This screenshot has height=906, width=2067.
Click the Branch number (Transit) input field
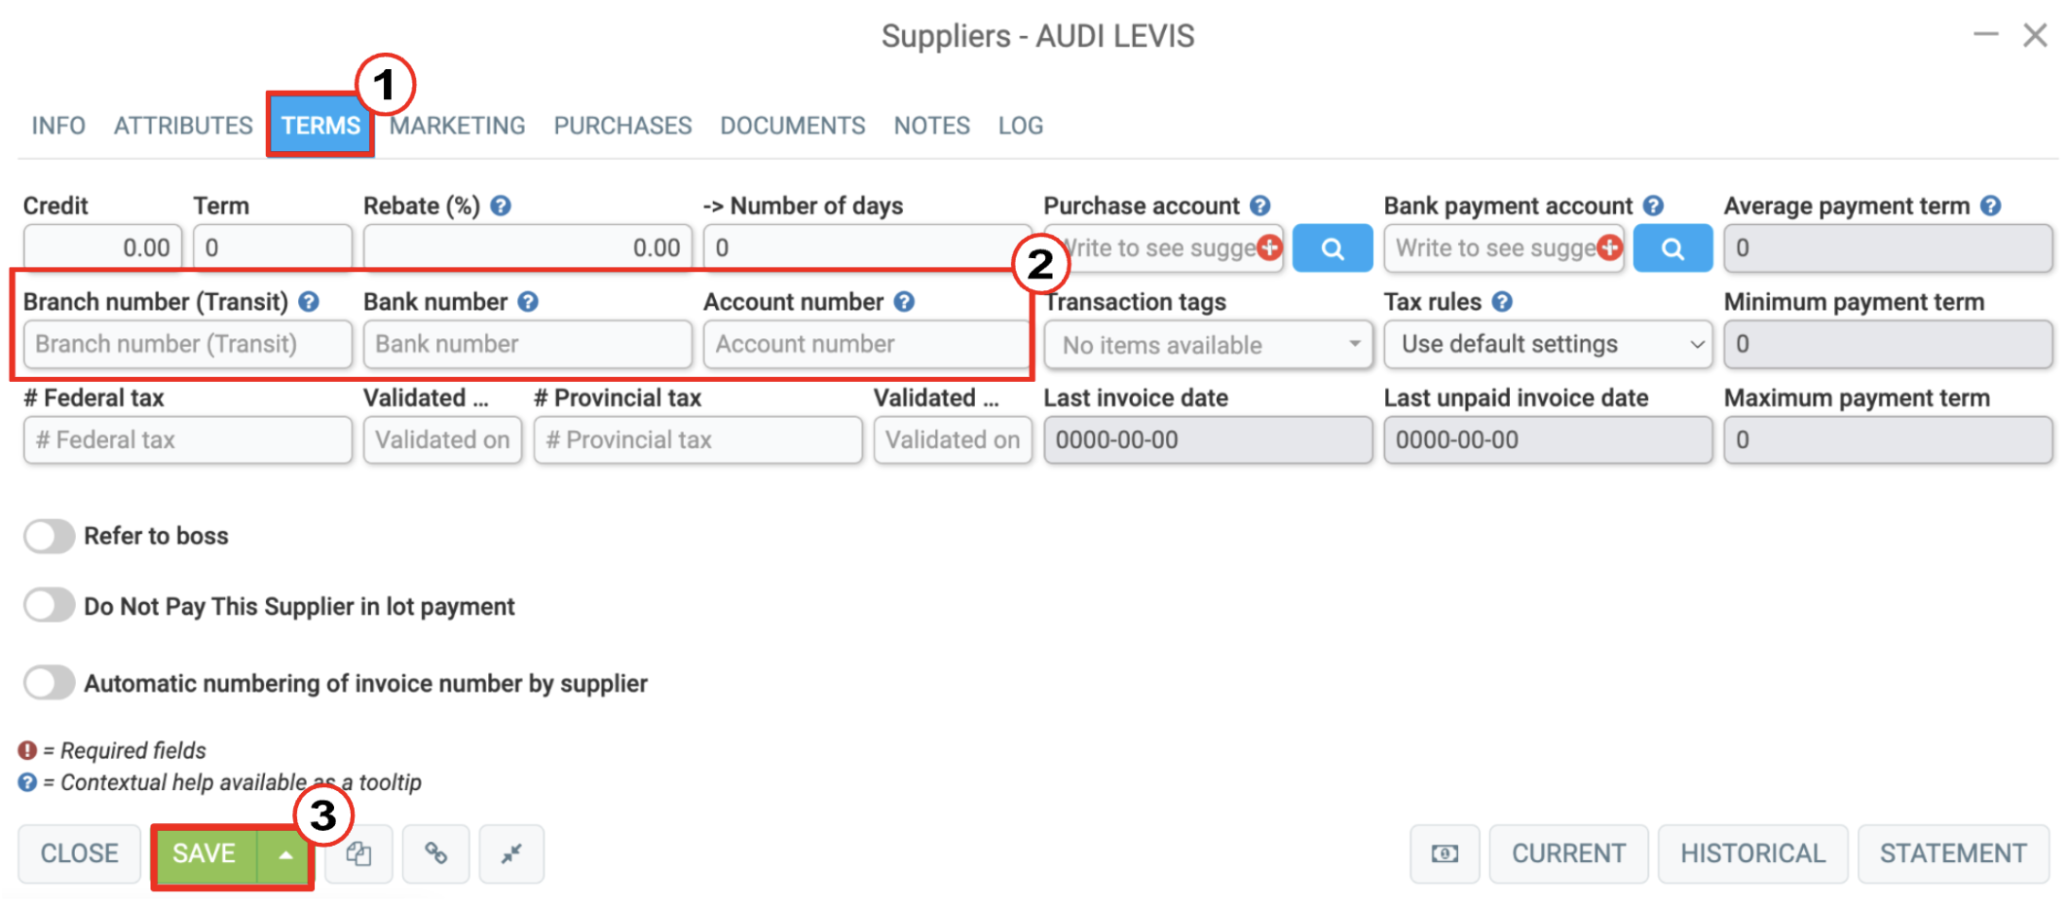(x=187, y=345)
